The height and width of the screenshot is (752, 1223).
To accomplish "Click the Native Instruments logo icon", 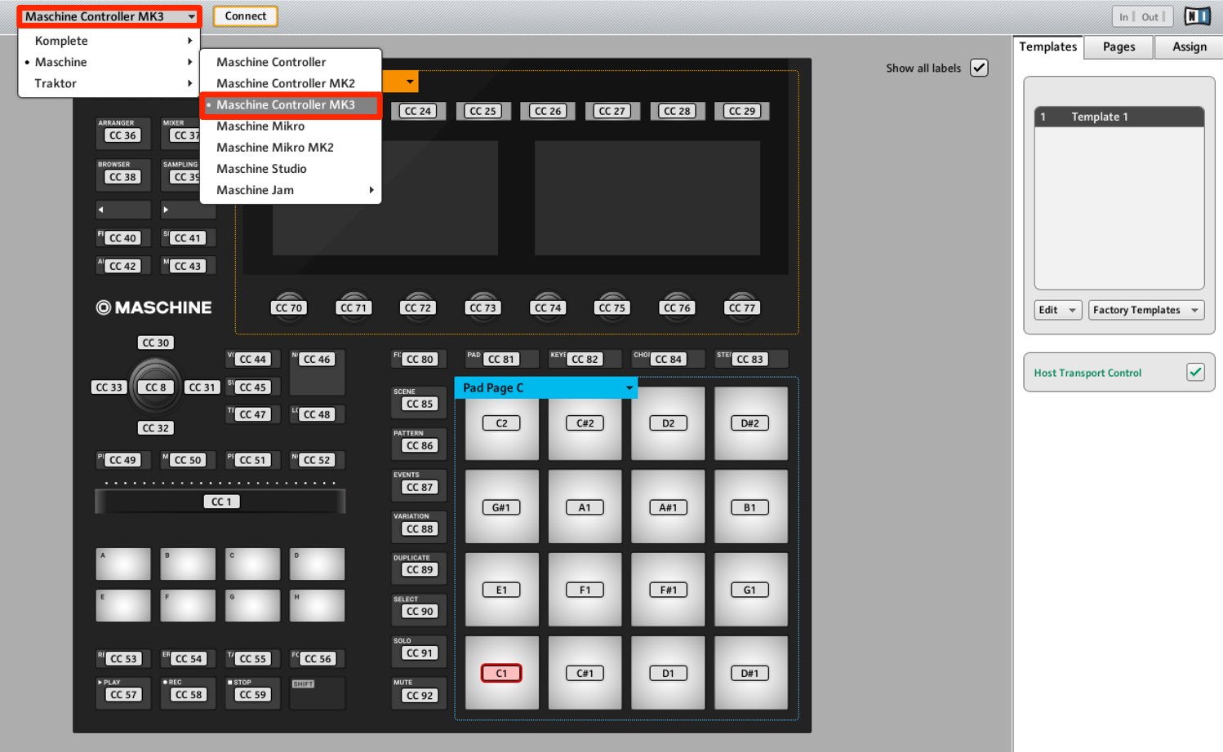I will click(x=1197, y=16).
